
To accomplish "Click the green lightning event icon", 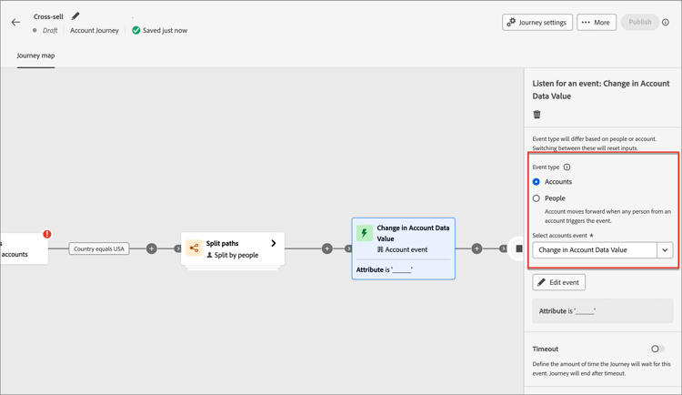I will 365,234.
